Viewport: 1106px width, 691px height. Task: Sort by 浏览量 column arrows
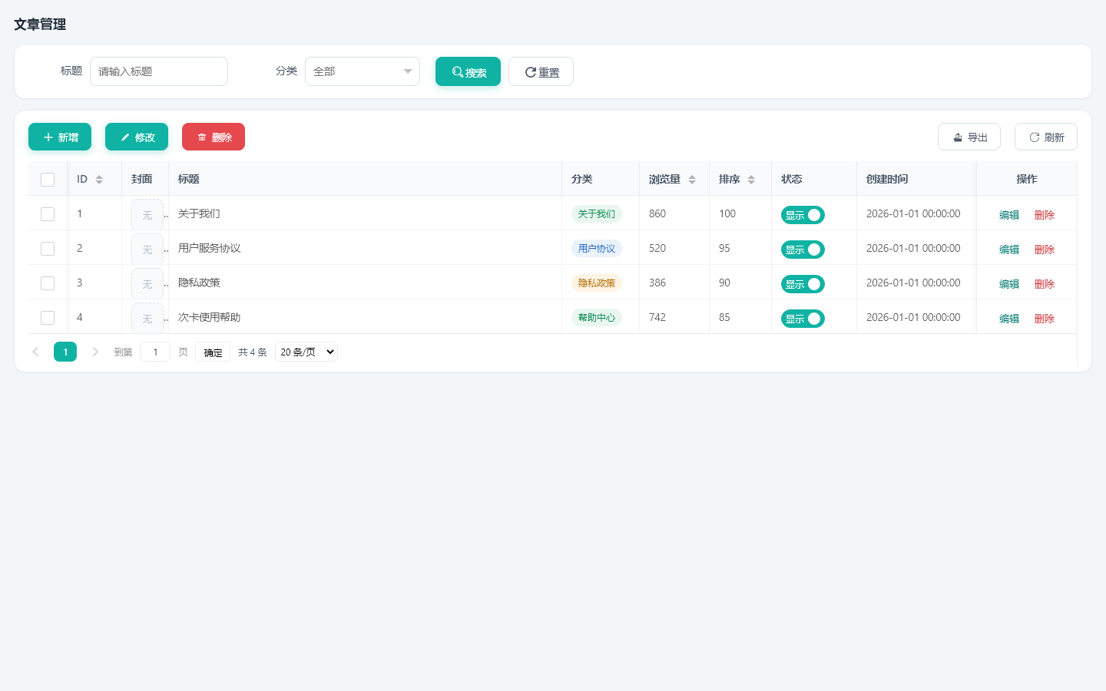[692, 180]
